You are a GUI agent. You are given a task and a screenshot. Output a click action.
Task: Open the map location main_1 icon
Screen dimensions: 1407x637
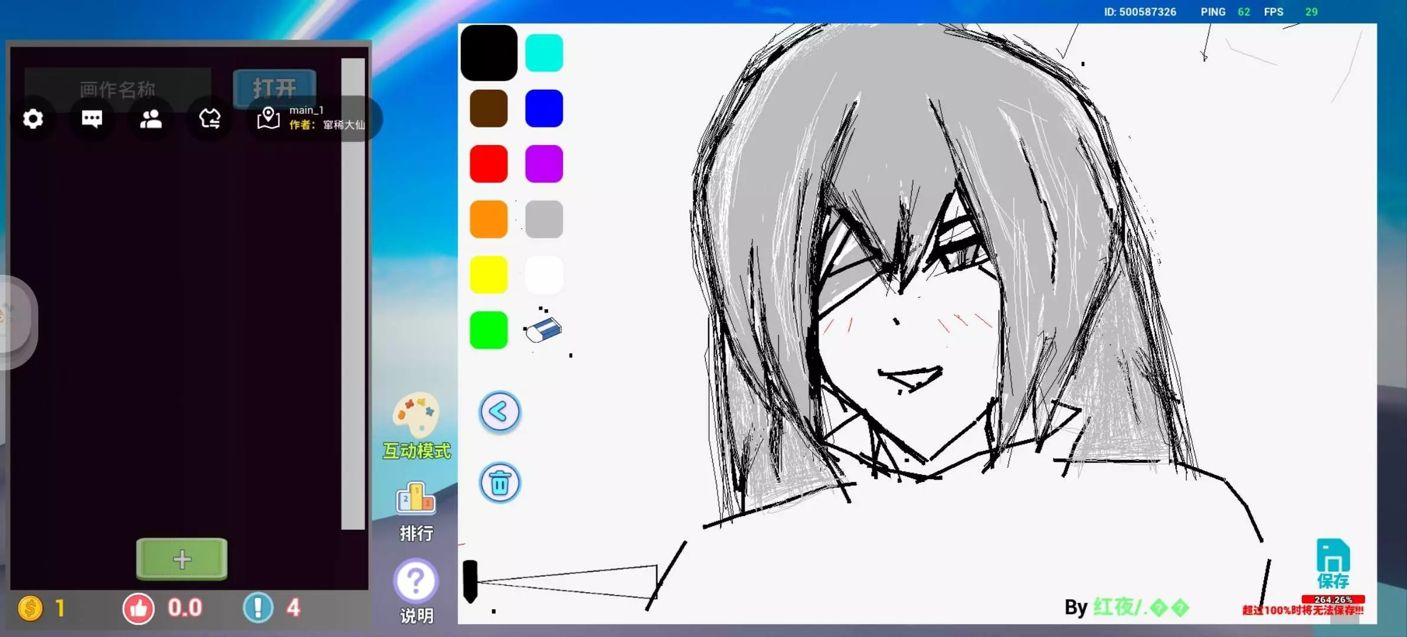269,118
